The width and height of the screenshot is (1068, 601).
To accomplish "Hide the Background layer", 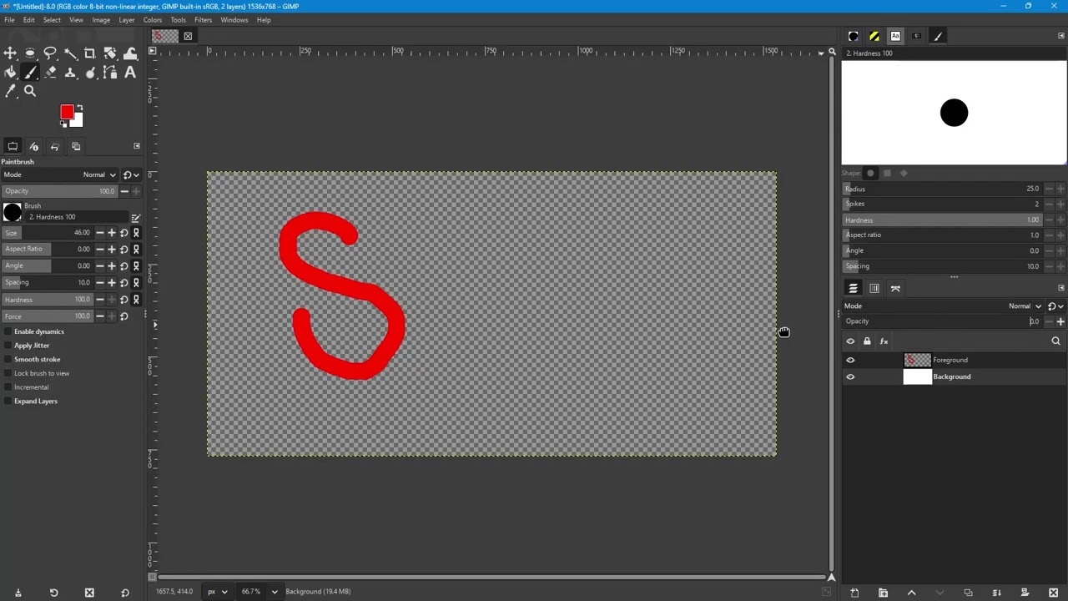I will coord(850,376).
